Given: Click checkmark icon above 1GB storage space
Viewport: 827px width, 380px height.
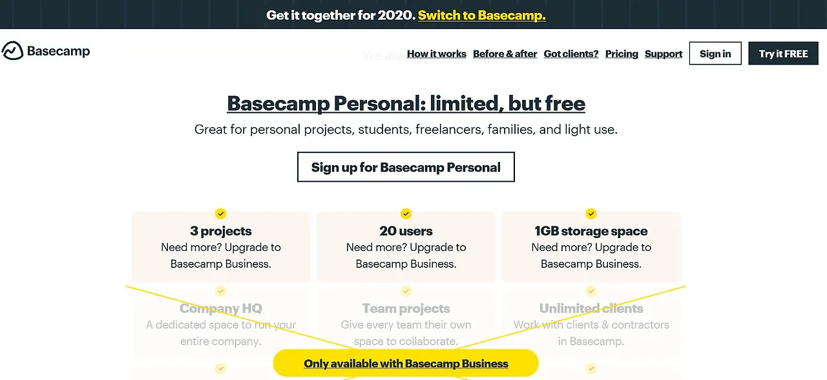Looking at the screenshot, I should [x=591, y=214].
